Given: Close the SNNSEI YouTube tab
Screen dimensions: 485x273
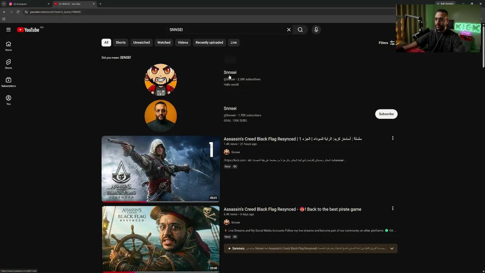Looking at the screenshot, I should click(x=94, y=4).
